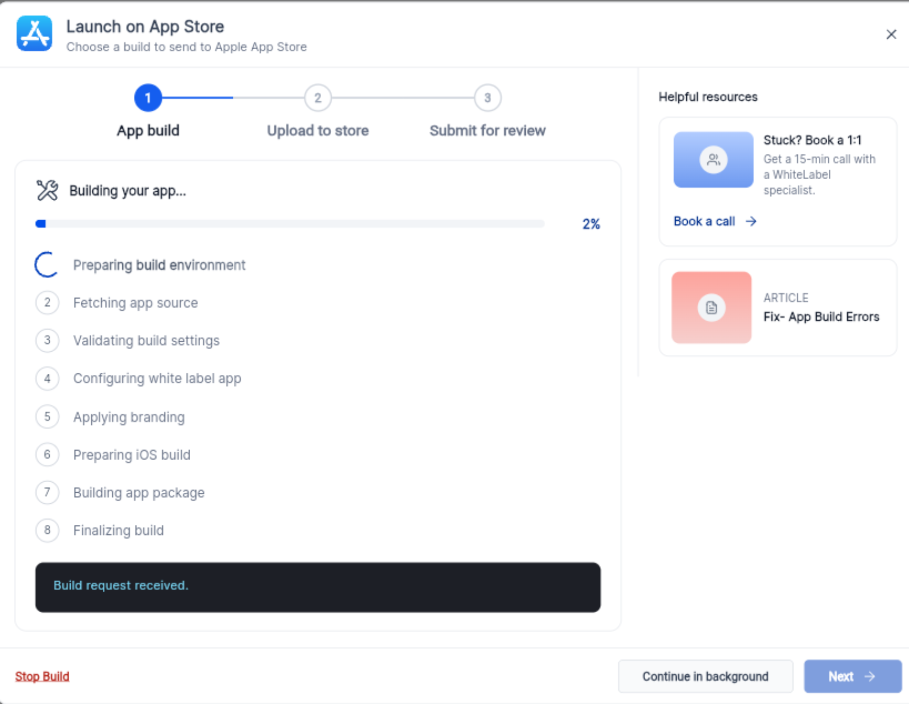Click the Fetching app source text
Viewport: 909px width, 704px height.
(x=135, y=303)
